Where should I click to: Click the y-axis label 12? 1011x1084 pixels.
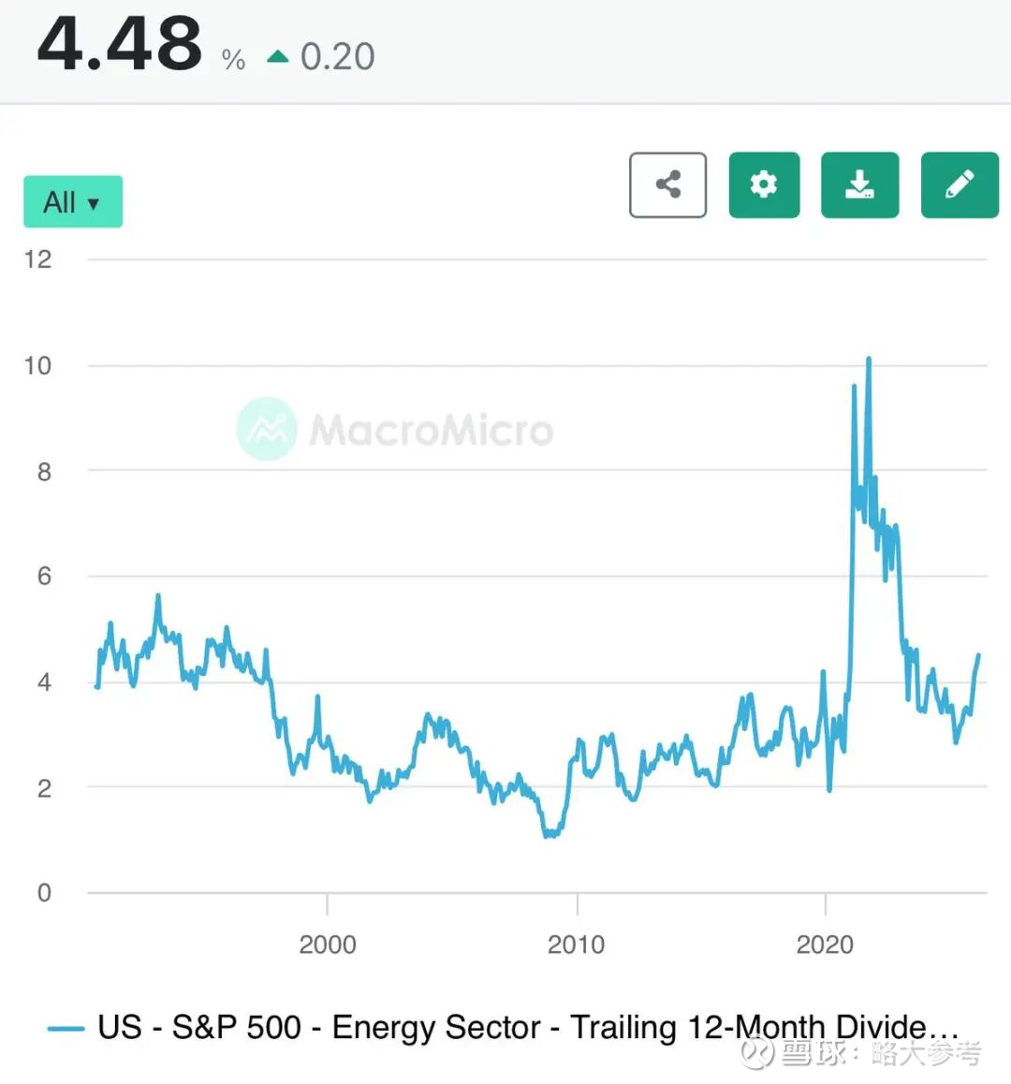click(x=37, y=259)
